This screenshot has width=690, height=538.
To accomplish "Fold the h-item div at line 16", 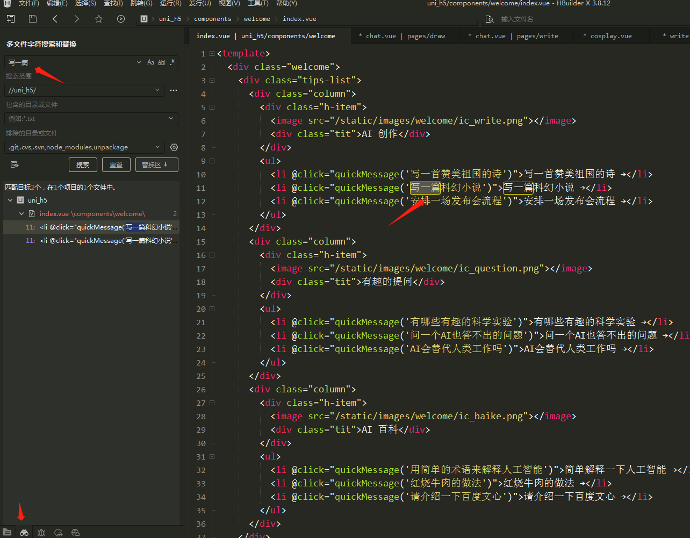I will (x=212, y=255).
